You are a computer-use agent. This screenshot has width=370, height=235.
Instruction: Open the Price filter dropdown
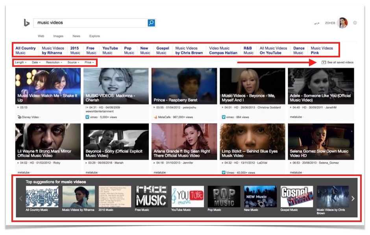click(89, 62)
